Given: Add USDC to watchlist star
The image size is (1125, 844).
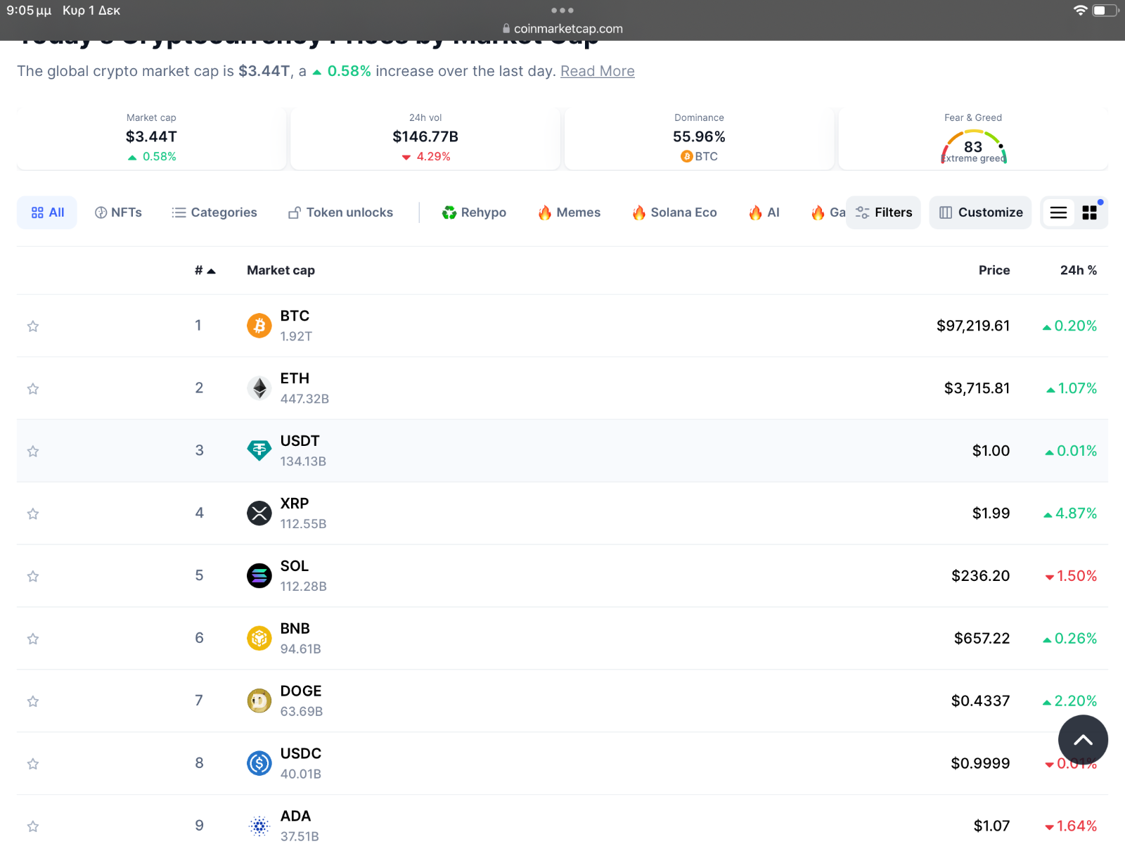Looking at the screenshot, I should coord(33,764).
